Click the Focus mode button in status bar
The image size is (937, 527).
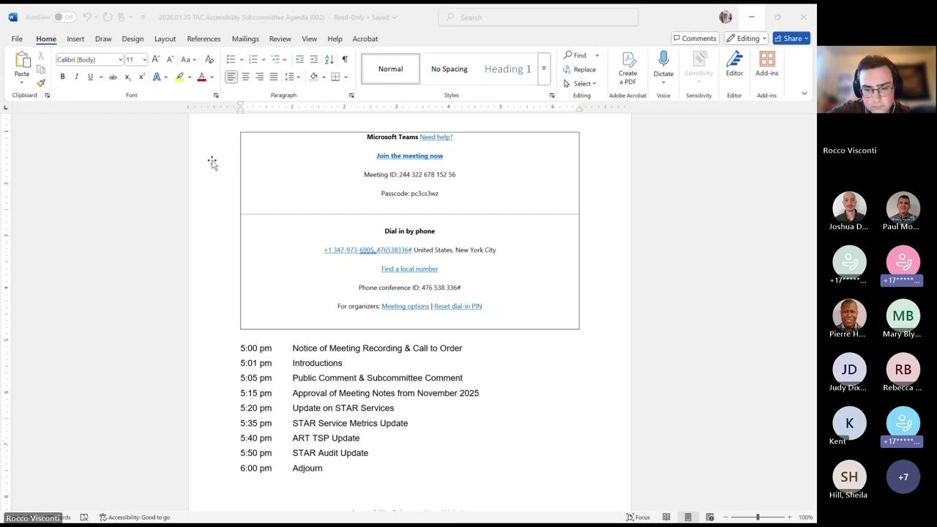(638, 517)
